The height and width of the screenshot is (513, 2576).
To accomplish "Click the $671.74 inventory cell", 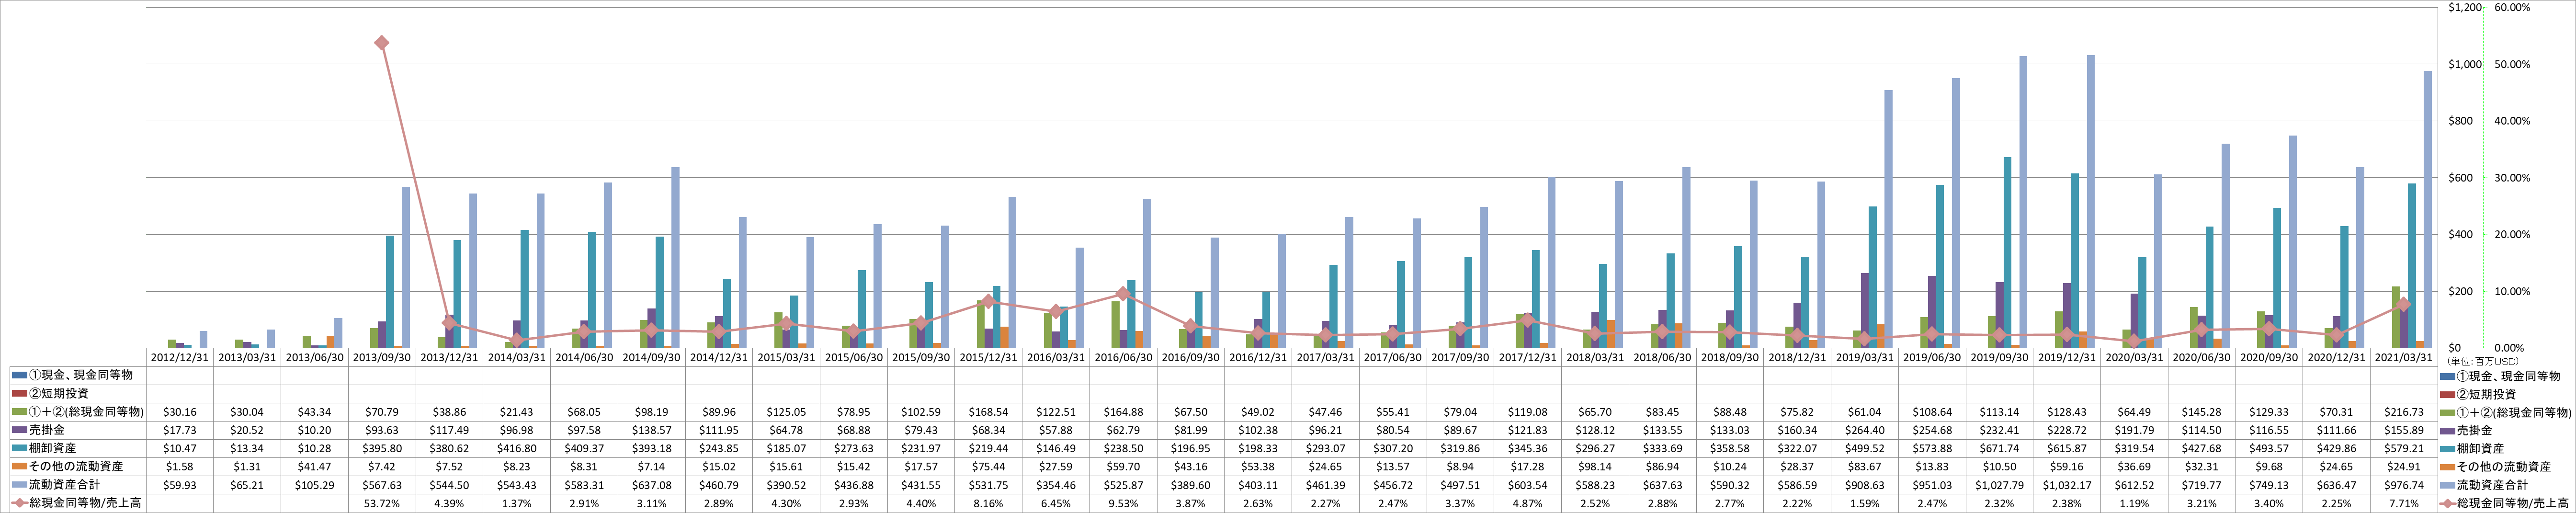I will 2000,449.
